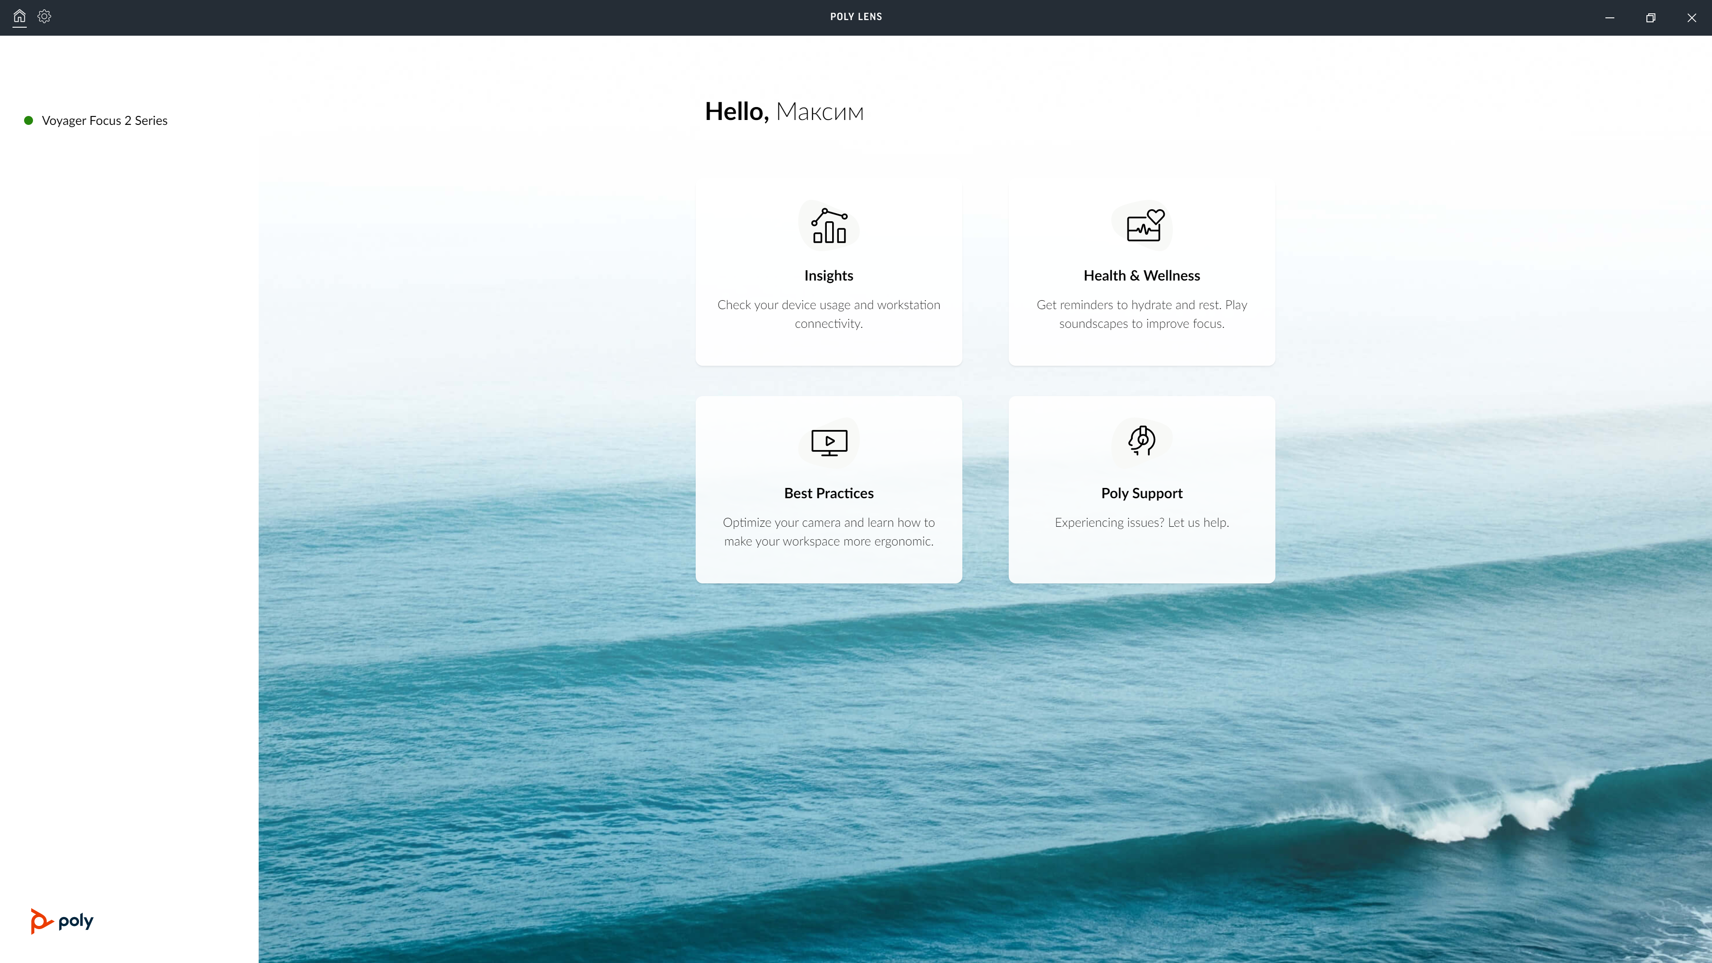Click the Insights bar chart icon

[x=829, y=226]
